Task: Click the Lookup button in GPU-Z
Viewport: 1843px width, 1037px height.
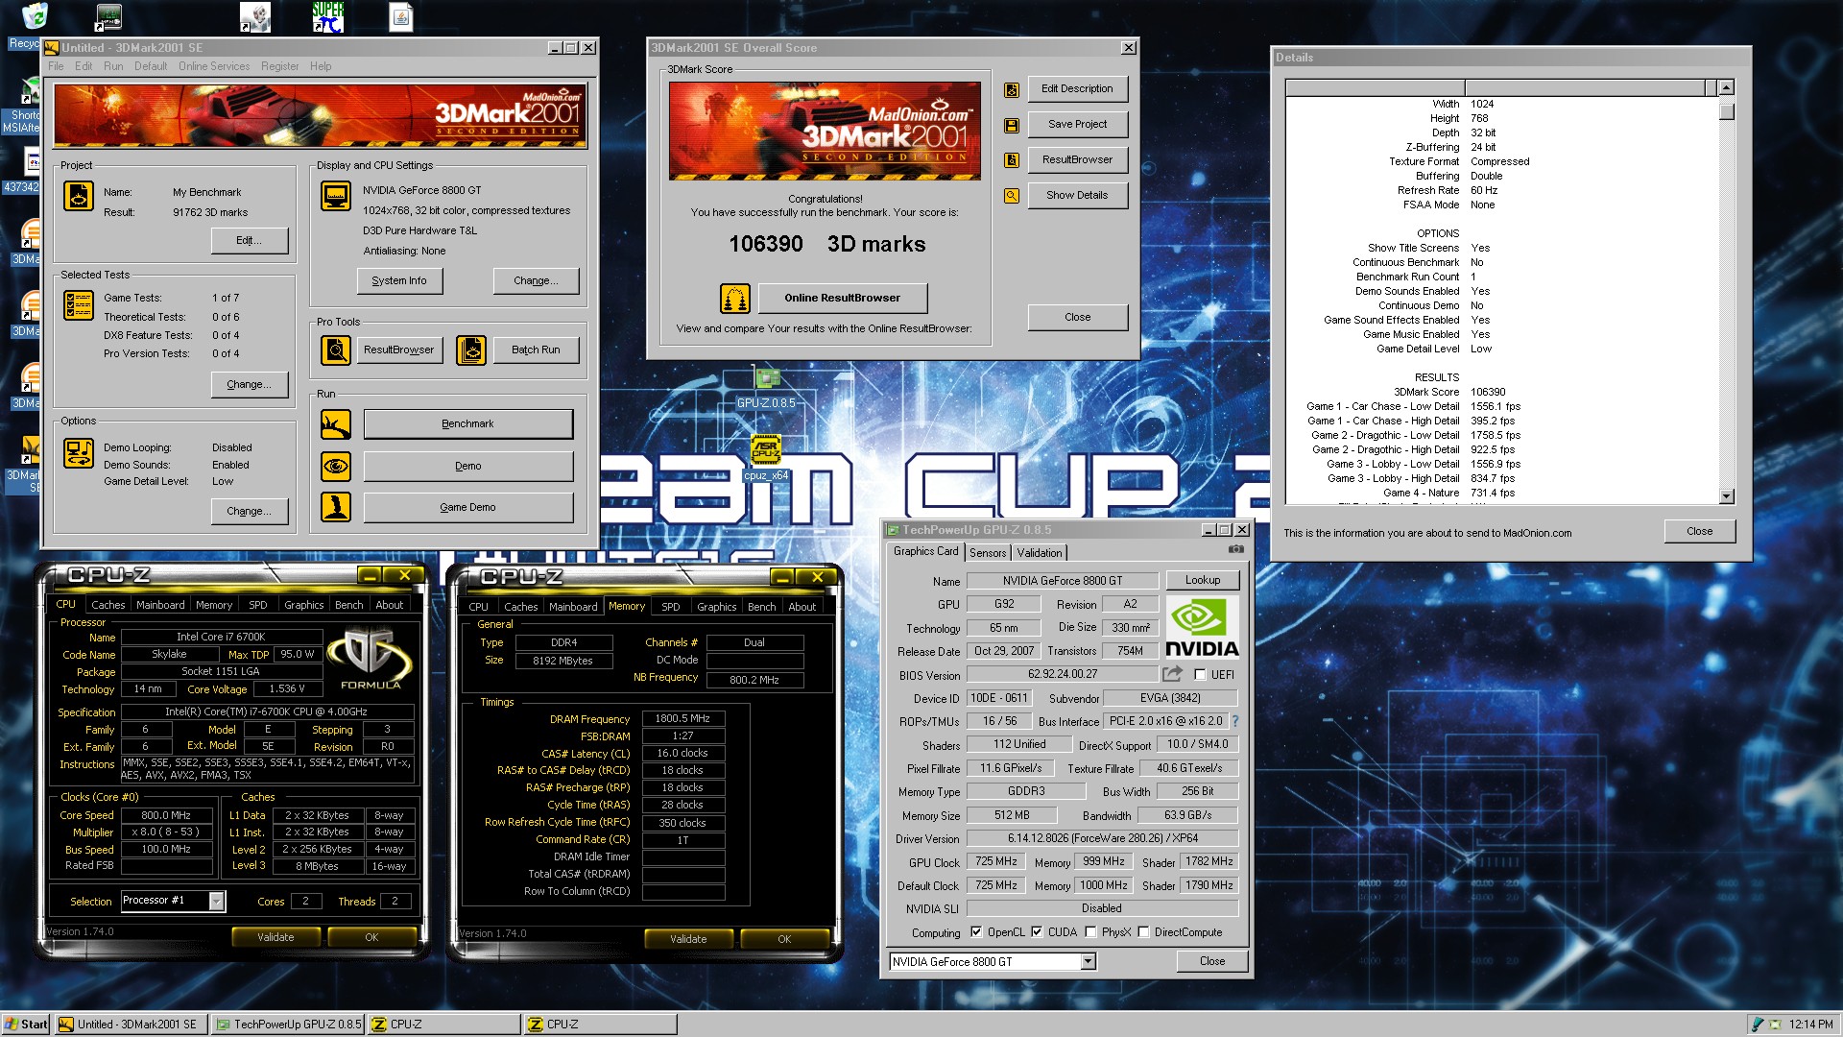Action: [1203, 581]
